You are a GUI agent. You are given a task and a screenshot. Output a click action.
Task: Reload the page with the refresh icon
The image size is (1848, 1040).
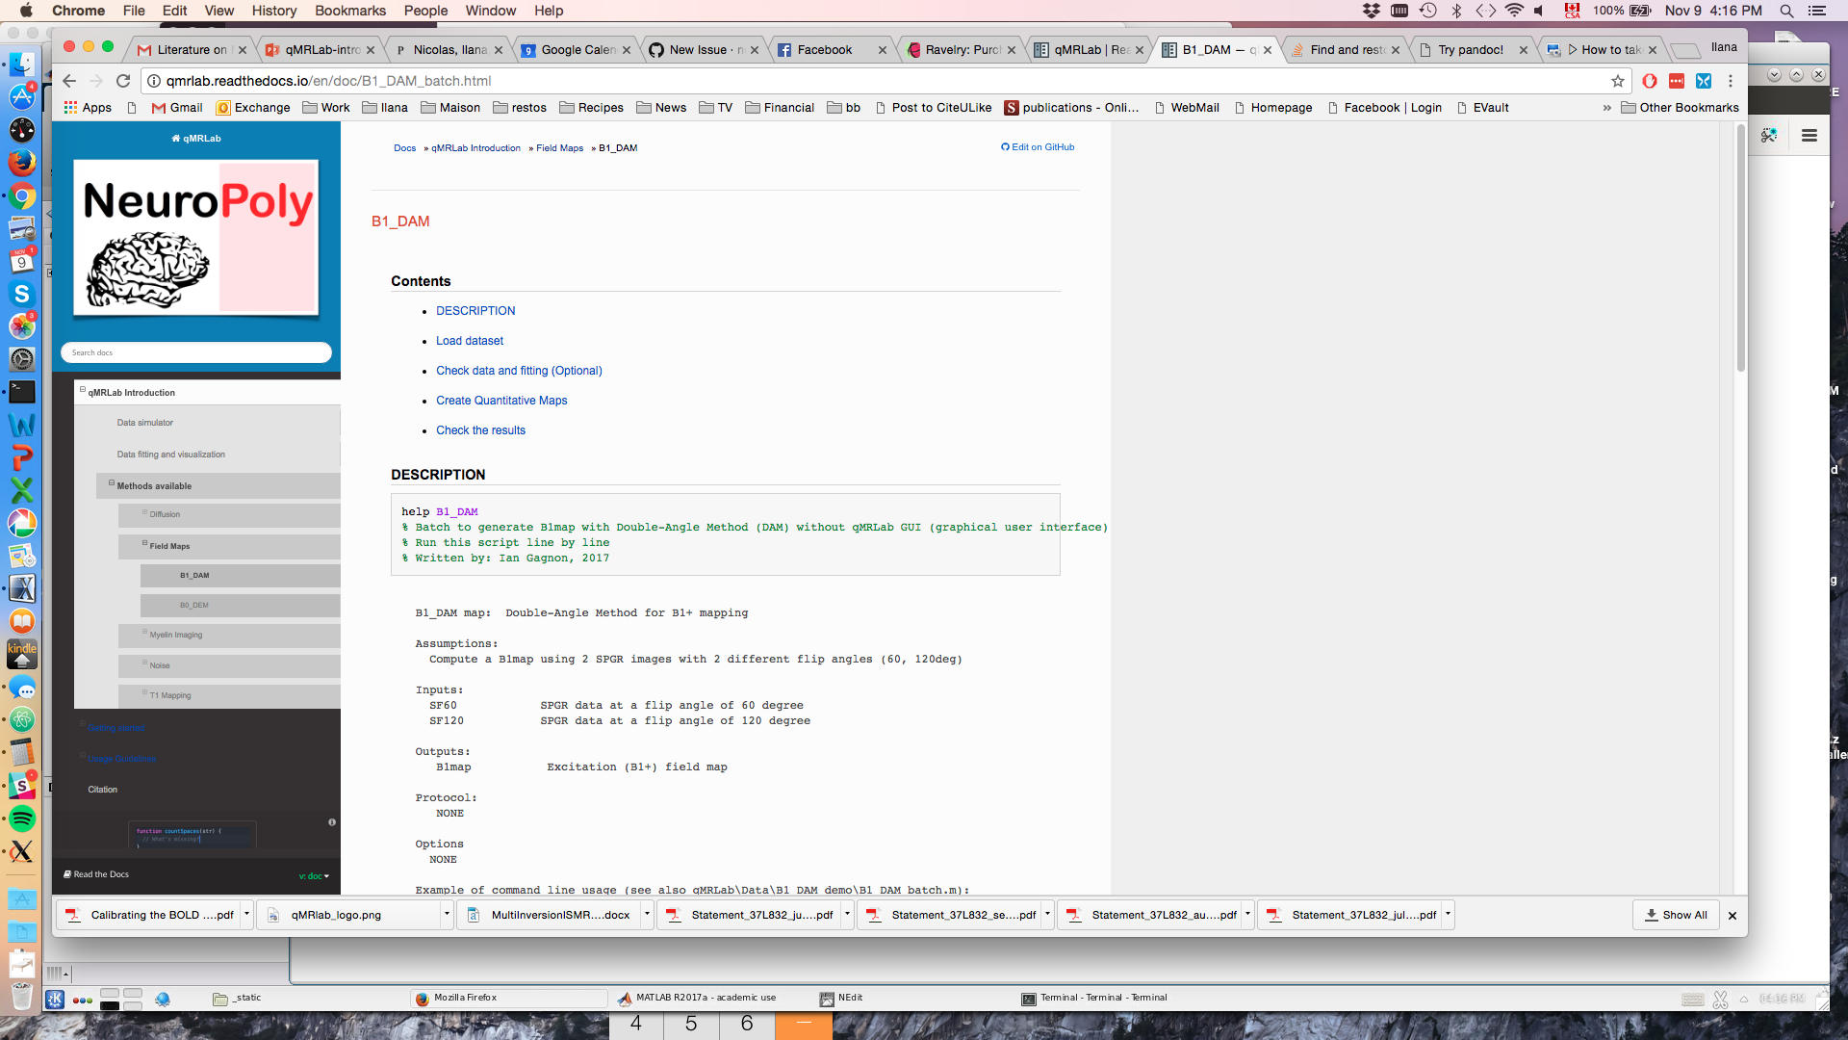pos(123,81)
